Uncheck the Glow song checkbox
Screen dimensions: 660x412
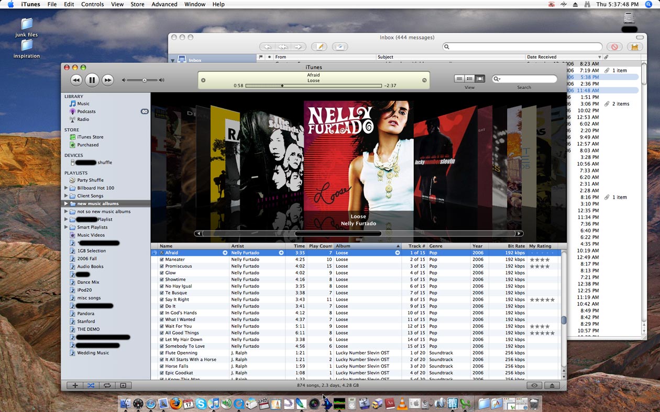(x=161, y=273)
